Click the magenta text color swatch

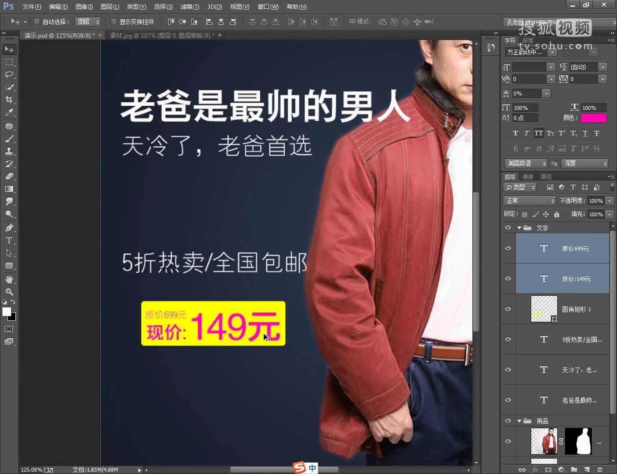594,118
